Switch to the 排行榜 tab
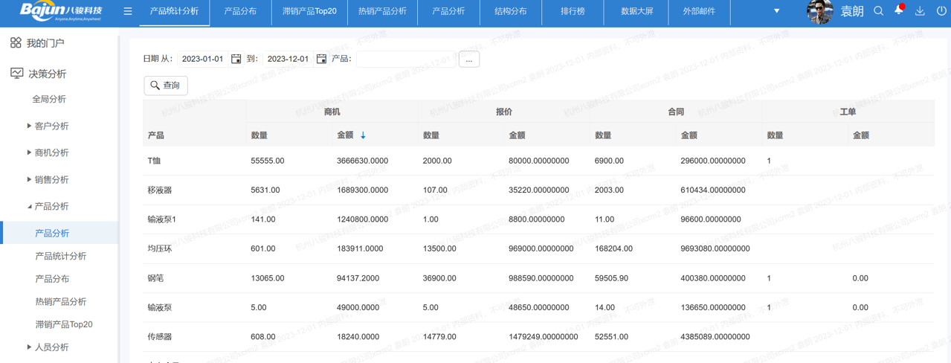 pos(573,11)
